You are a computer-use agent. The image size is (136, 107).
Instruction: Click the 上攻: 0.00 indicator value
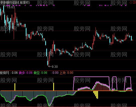[66, 73]
